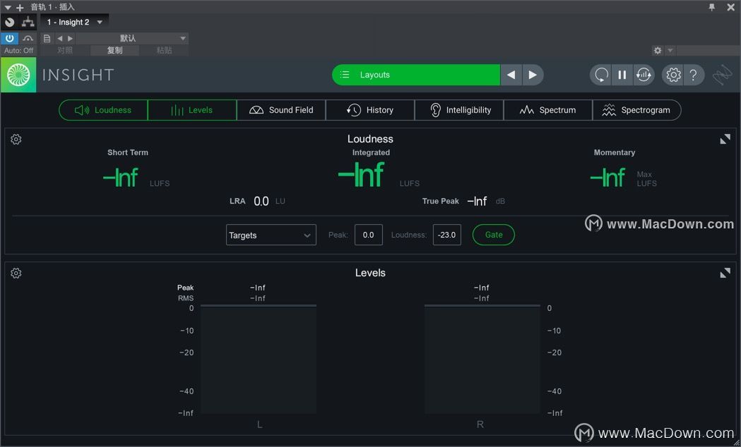Click the left channel level meter

(x=259, y=360)
